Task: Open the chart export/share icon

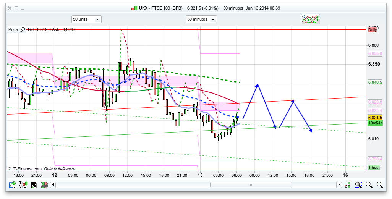Action: coord(13,185)
